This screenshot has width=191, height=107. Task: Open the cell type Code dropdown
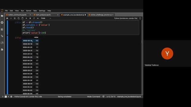(x=46, y=18)
